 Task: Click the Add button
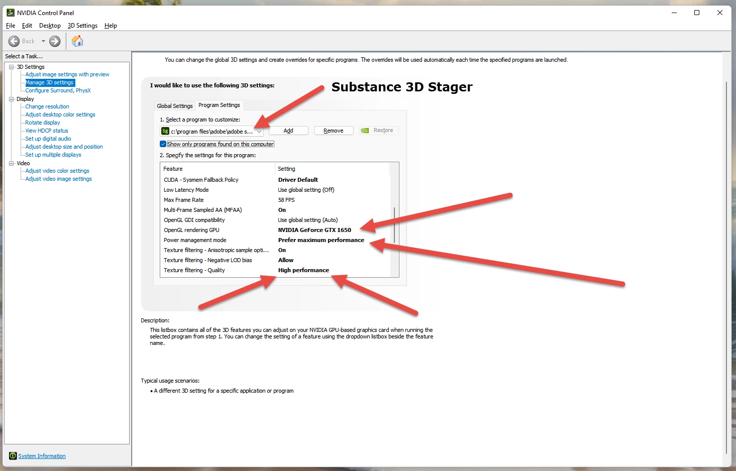(x=288, y=131)
